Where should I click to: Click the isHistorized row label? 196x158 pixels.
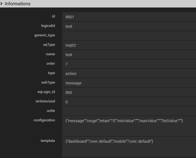tap(43, 101)
